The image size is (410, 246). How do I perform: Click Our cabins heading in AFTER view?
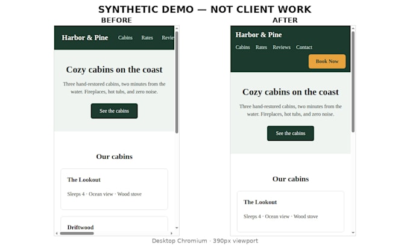pyautogui.click(x=291, y=179)
